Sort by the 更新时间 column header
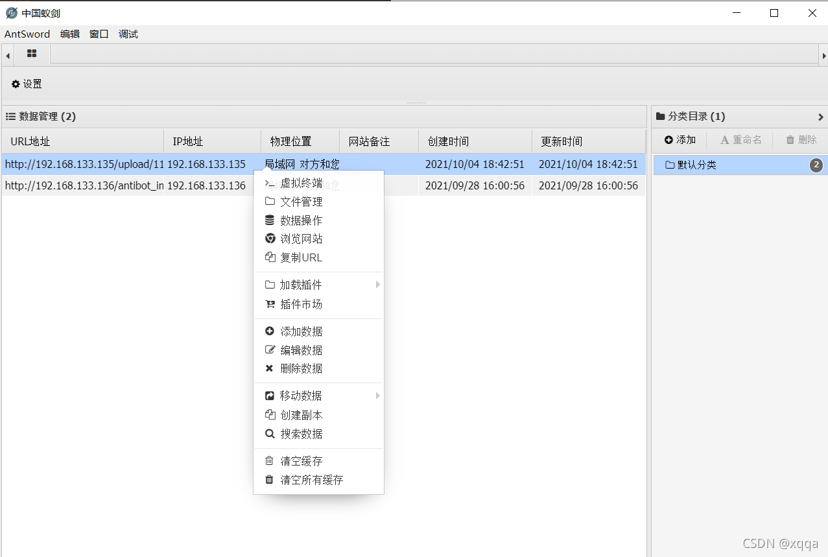828x557 pixels. 589,141
